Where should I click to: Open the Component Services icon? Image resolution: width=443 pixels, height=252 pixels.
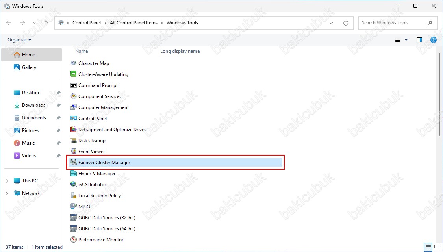(74, 96)
